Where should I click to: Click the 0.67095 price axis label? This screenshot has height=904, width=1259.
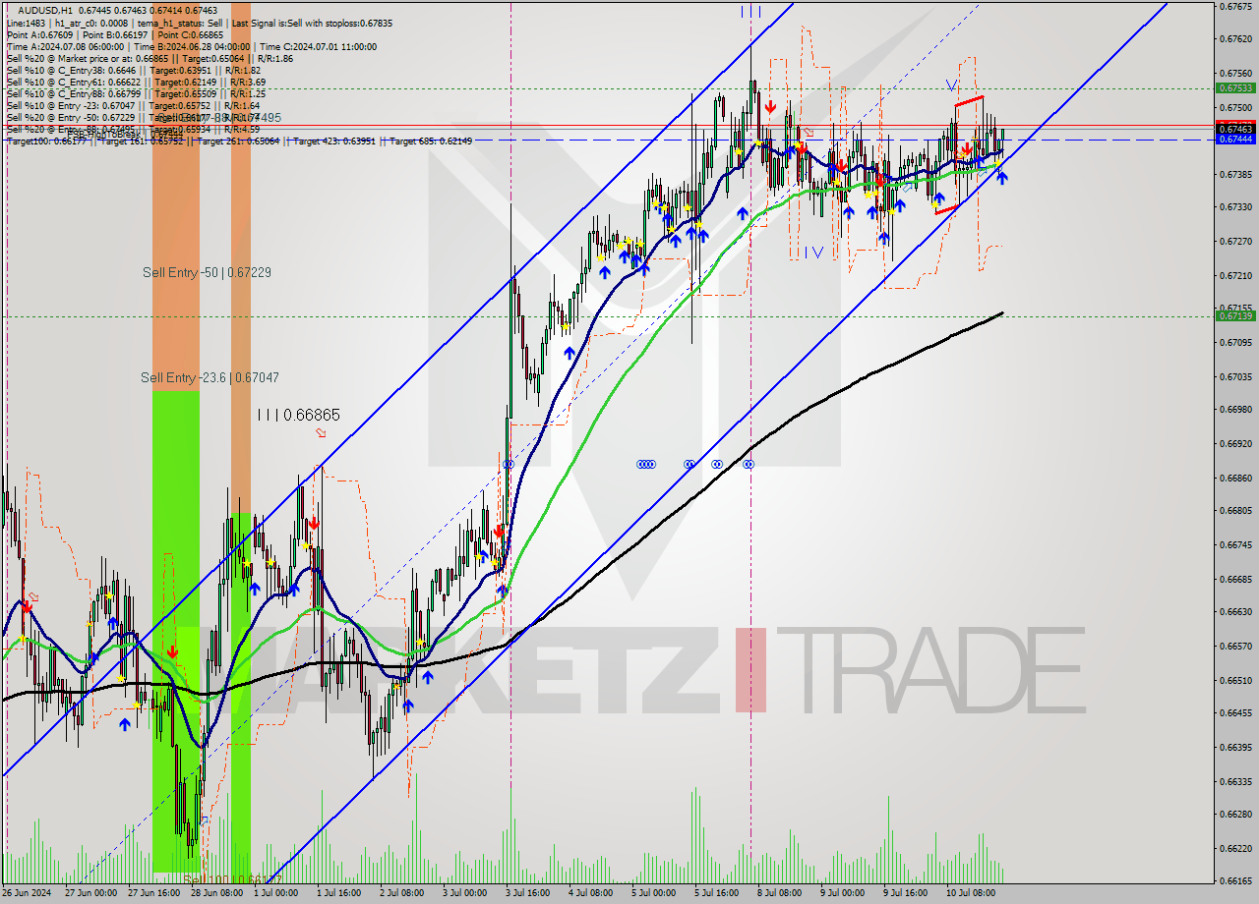1235,342
